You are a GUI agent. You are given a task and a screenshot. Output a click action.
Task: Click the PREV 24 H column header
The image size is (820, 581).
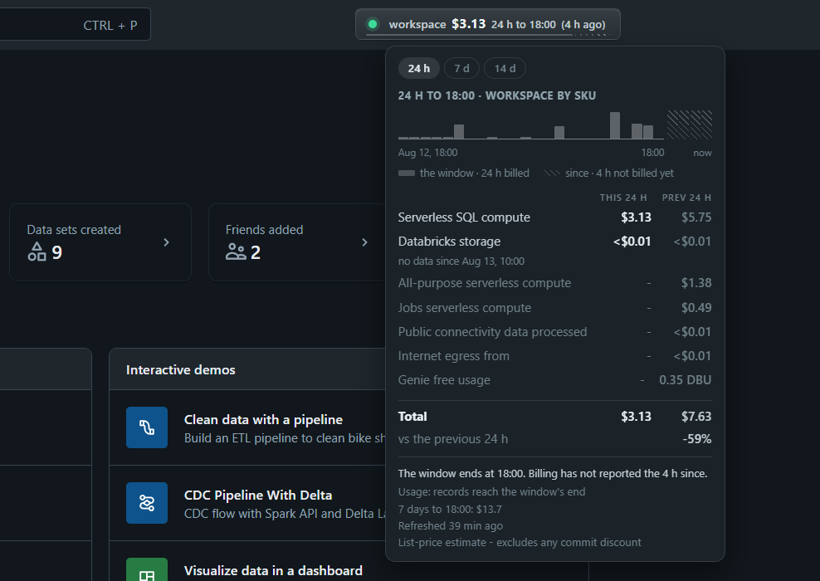pyautogui.click(x=686, y=198)
